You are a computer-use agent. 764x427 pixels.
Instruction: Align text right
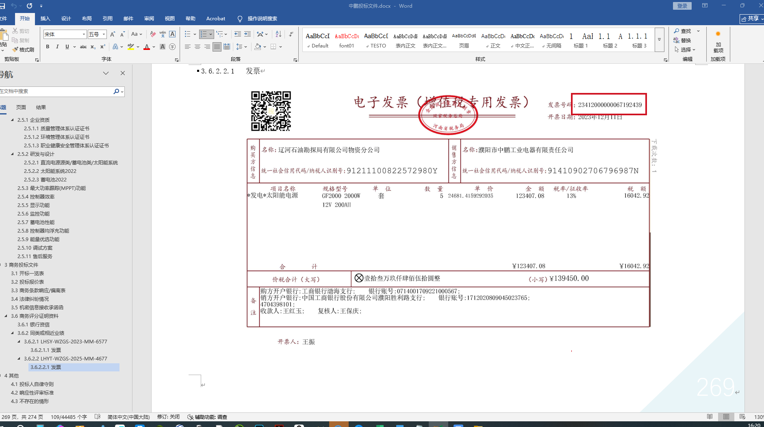click(x=207, y=47)
